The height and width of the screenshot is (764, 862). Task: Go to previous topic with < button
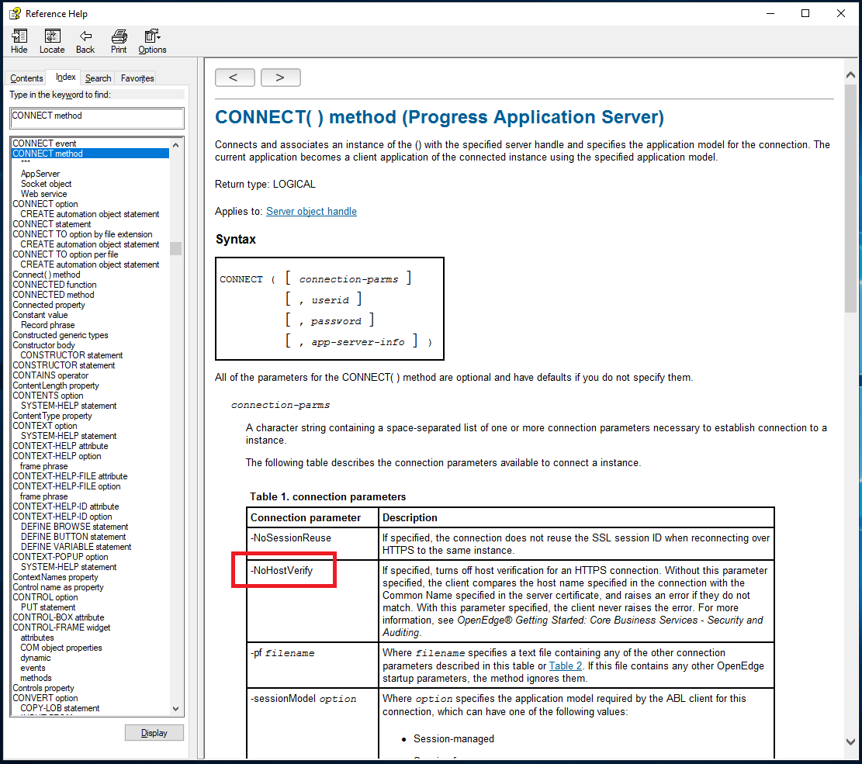(x=235, y=78)
